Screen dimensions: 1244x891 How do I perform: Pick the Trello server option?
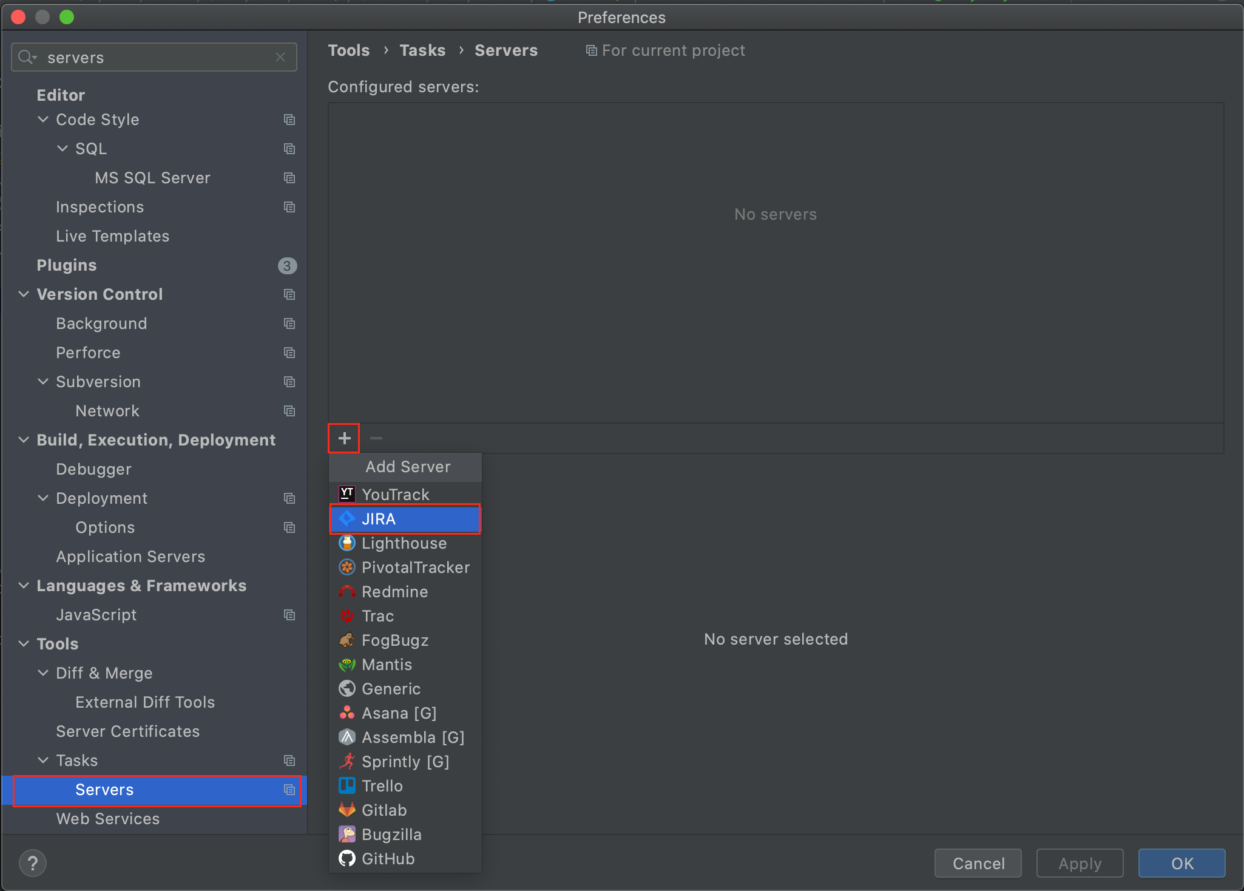click(382, 786)
